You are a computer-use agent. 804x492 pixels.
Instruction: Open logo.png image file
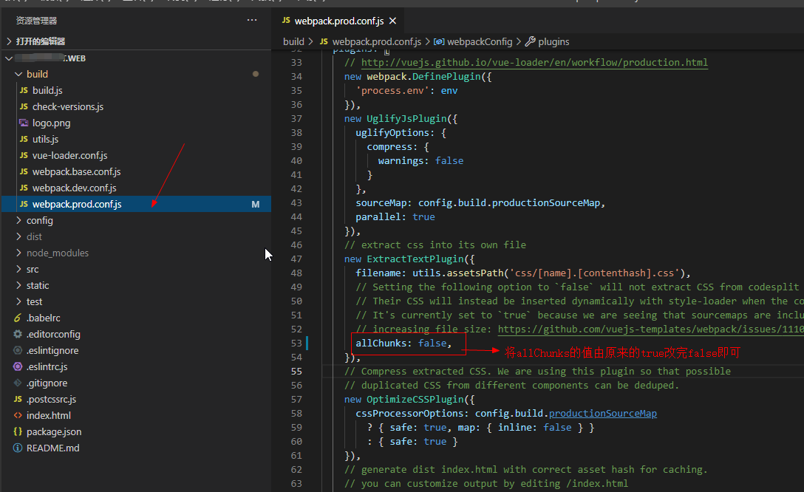coord(51,123)
